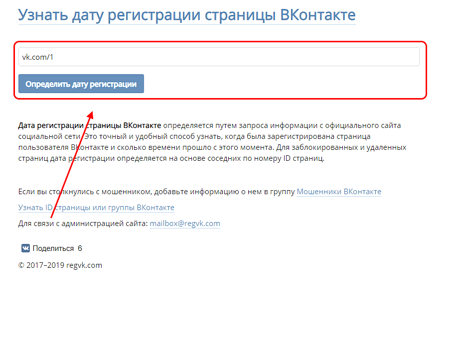Click 'Определить дату регистрации' button
The height and width of the screenshot is (342, 464).
[x=81, y=84]
